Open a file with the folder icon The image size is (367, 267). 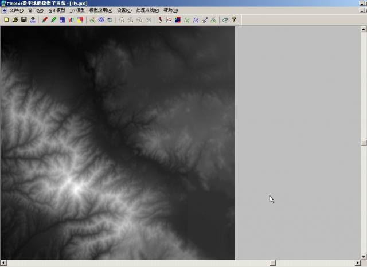click(15, 19)
